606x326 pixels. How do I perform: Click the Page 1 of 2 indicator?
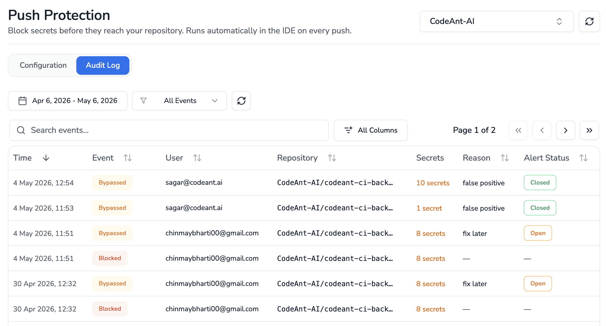(x=474, y=130)
